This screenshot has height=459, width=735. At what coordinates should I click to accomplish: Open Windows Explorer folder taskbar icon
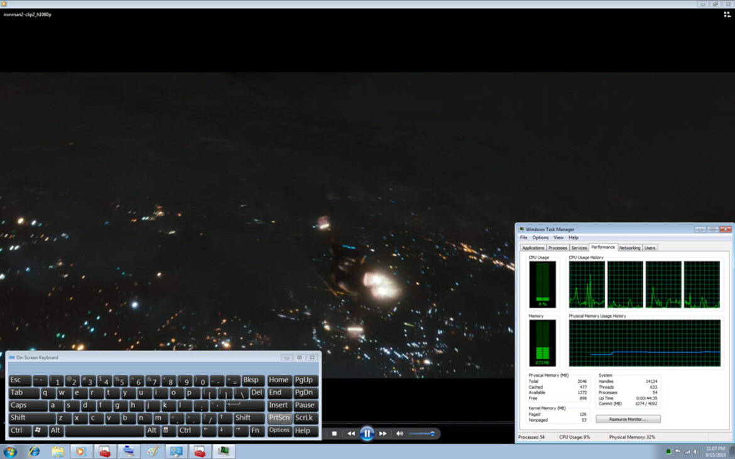coord(58,451)
